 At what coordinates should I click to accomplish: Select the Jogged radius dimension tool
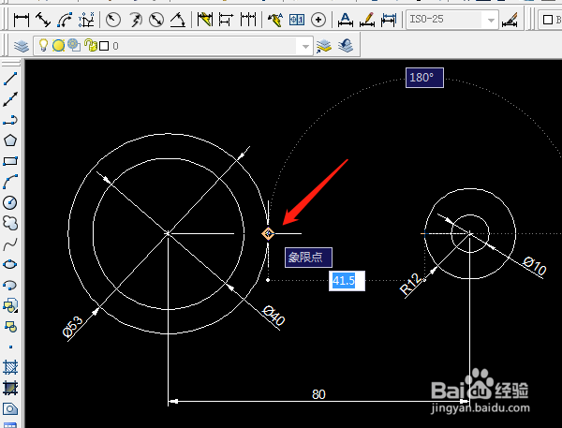(x=135, y=20)
